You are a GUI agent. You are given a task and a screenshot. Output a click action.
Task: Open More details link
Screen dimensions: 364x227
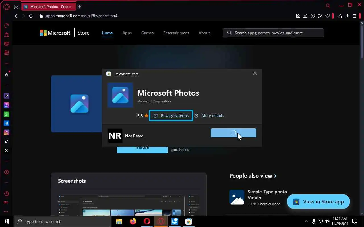[209, 115]
